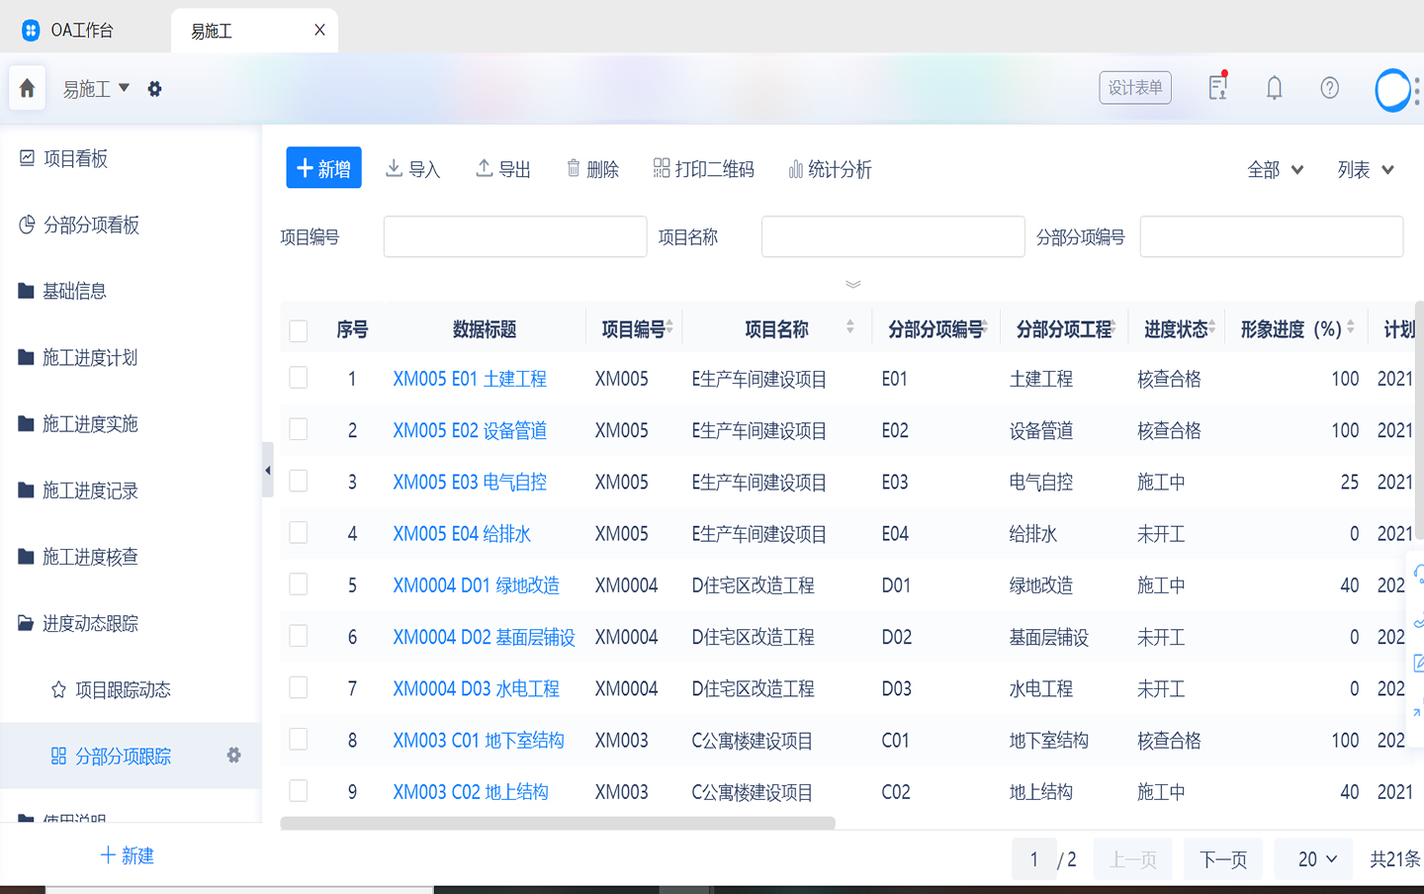Expand the 施工进度记录 folder

tap(78, 491)
